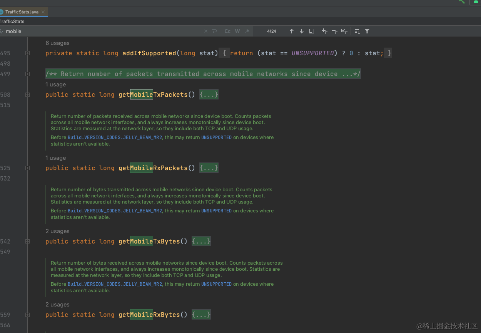Open UNSUPPORTED link in getMobileRxBytes doc
481x333 pixels.
[x=216, y=284]
